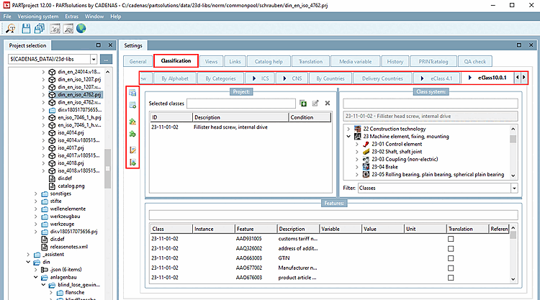Switch to the General tab
540x300 pixels.
pyautogui.click(x=138, y=61)
